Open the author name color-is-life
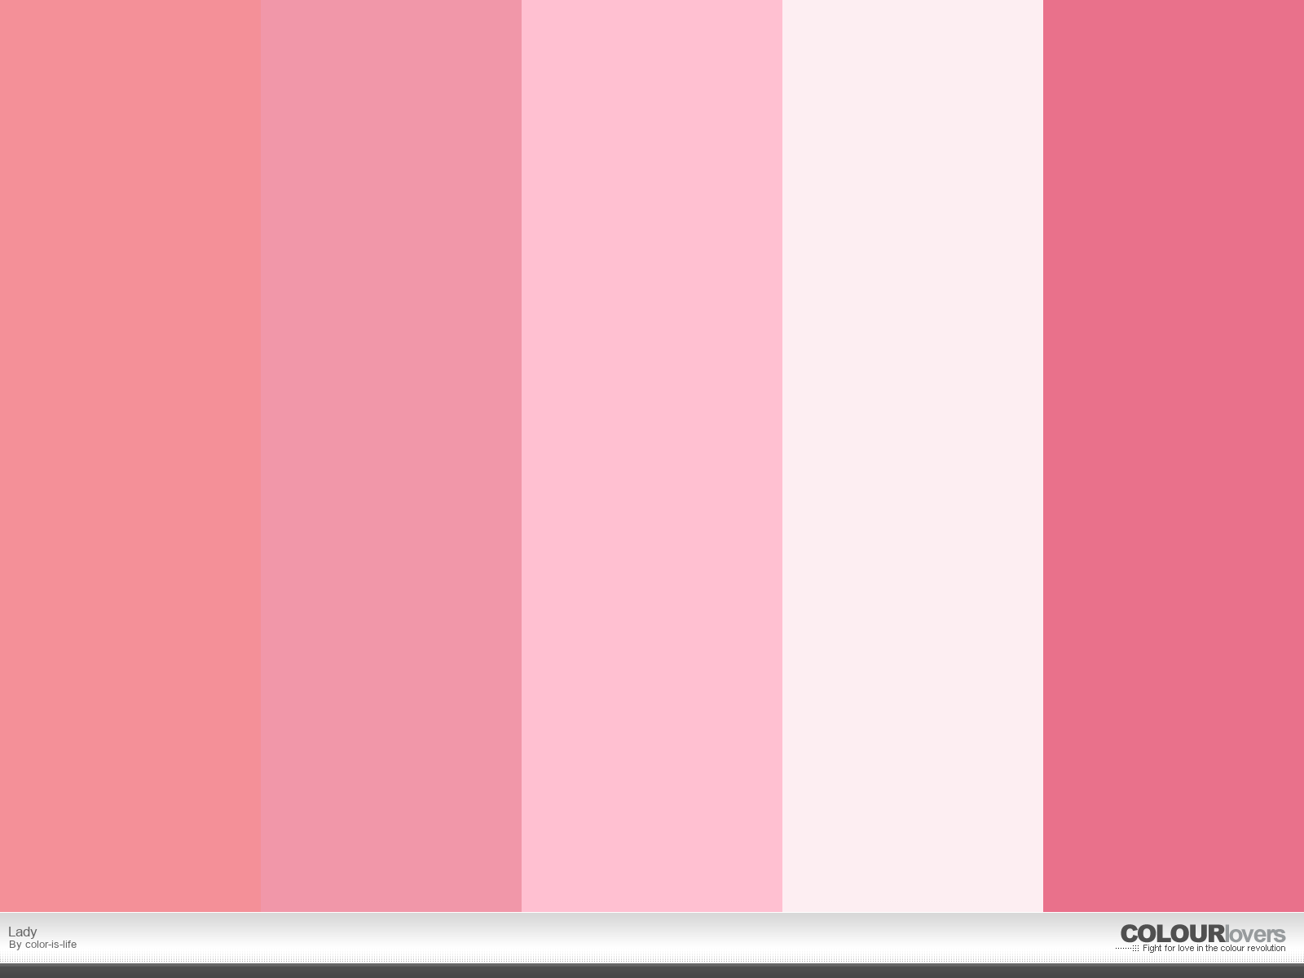 51,945
